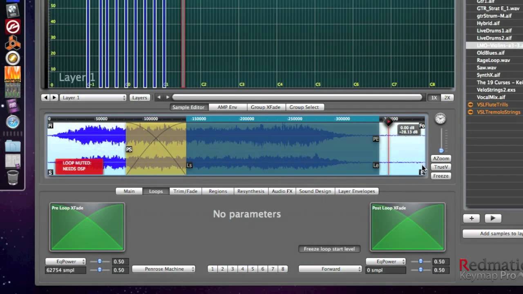Open the Sound Design tab
The width and height of the screenshot is (523, 294).
(315, 191)
